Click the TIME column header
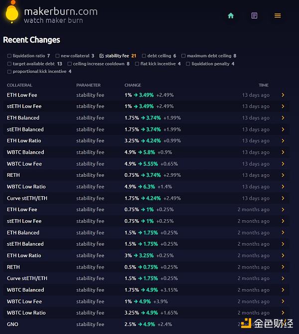This screenshot has width=299, height=334. [x=264, y=85]
